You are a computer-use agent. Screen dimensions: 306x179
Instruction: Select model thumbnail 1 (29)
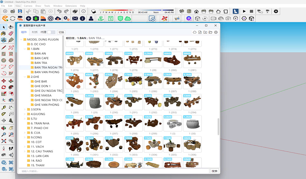click(94, 103)
